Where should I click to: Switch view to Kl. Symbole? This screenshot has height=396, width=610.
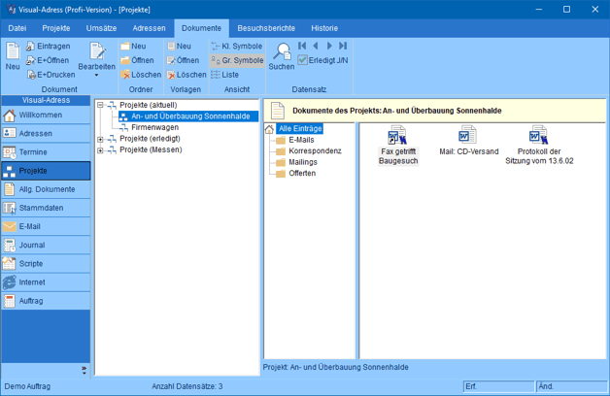click(x=237, y=47)
